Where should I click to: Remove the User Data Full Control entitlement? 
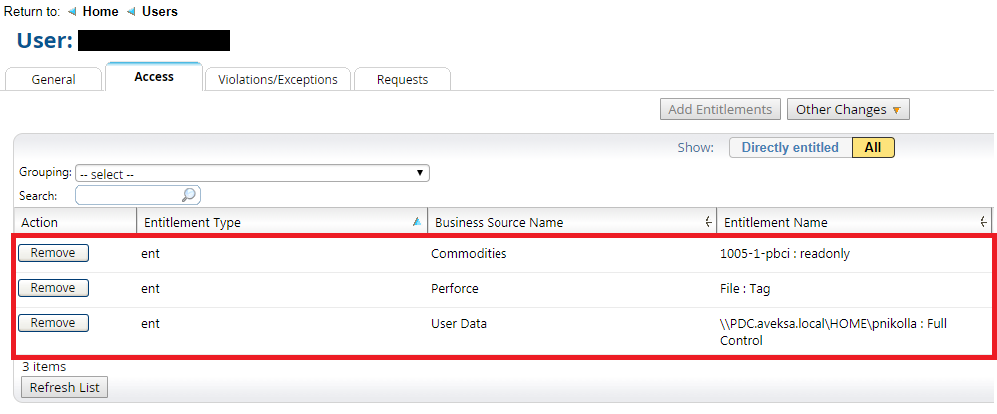[x=53, y=323]
